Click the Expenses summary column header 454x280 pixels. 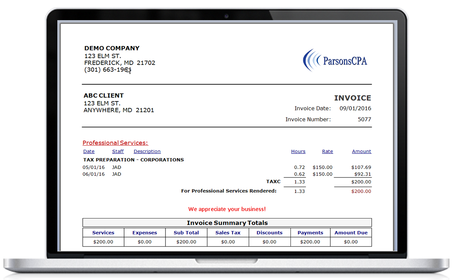click(x=145, y=233)
